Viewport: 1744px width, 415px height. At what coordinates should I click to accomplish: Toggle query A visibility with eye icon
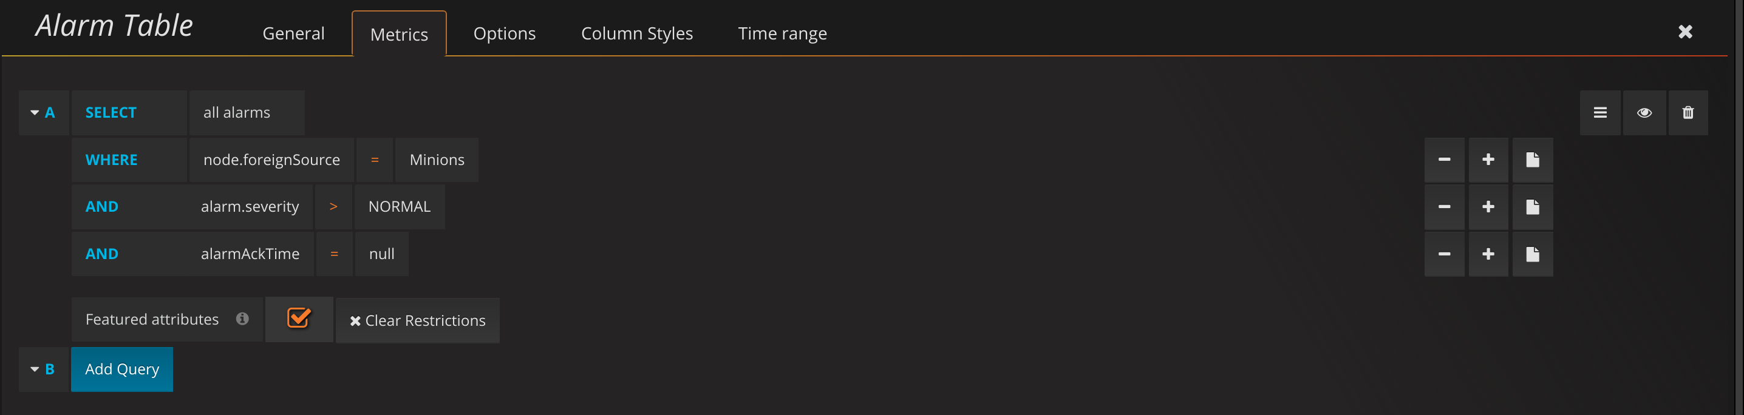point(1644,113)
